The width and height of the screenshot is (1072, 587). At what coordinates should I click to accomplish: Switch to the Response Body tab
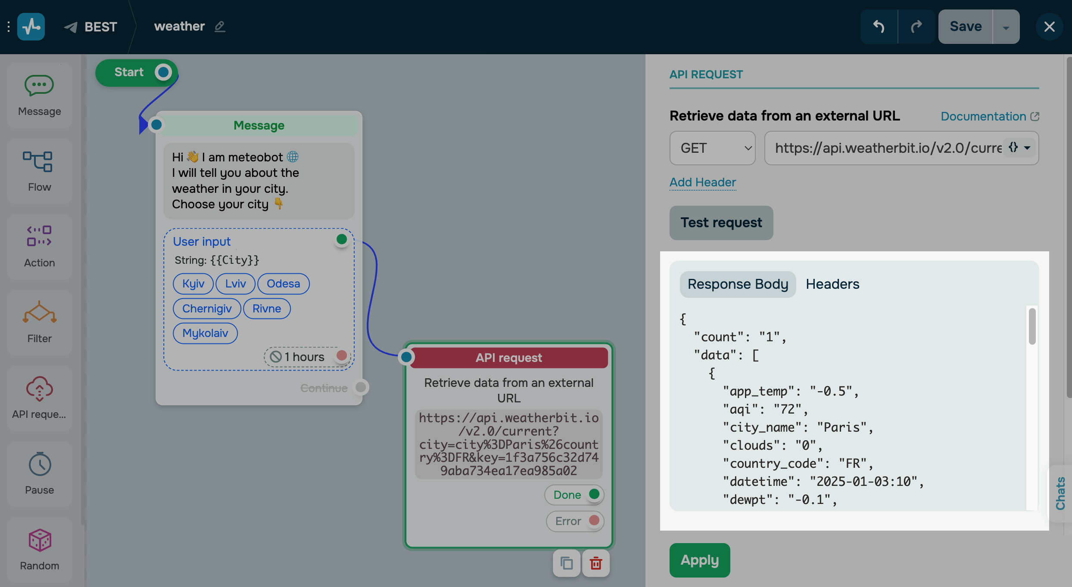pyautogui.click(x=738, y=284)
